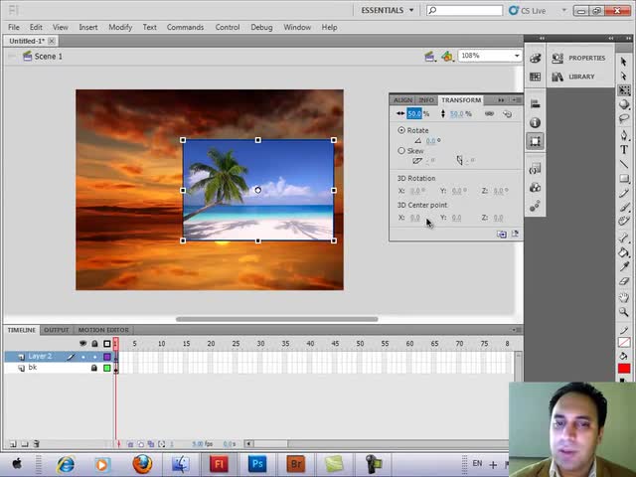
Task: Select the Rotate radio button
Action: coord(401,130)
